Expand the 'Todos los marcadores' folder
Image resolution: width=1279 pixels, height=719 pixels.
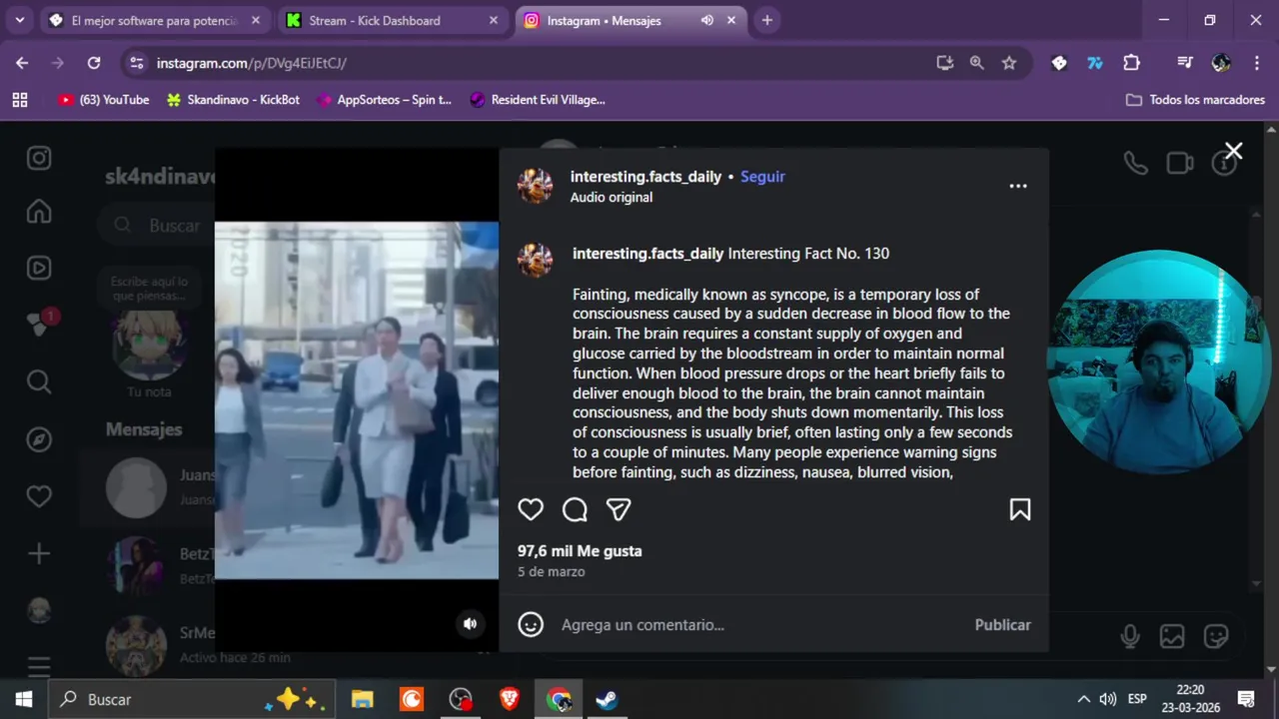coord(1195,100)
